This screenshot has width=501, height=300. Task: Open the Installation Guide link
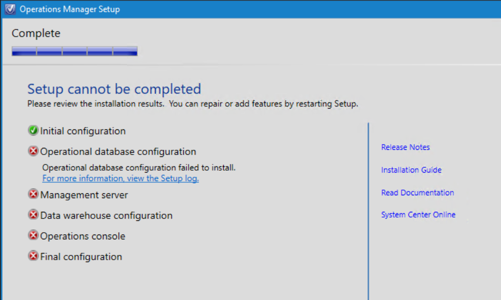pyautogui.click(x=411, y=170)
